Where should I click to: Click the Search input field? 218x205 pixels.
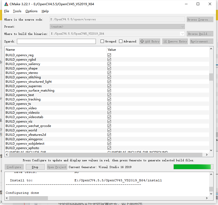[x=56, y=41]
